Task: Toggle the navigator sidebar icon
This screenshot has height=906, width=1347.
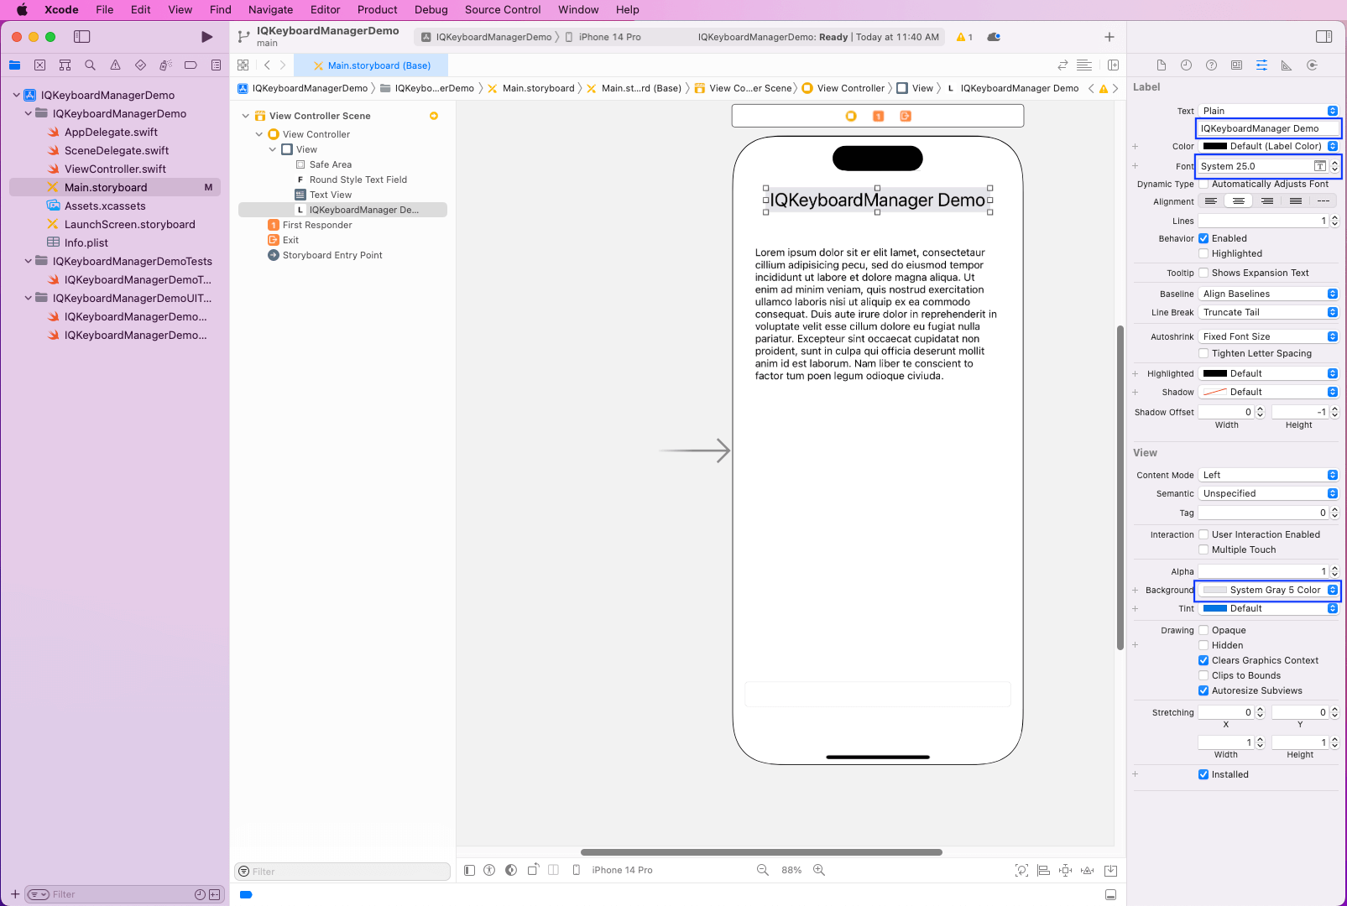Action: (81, 37)
